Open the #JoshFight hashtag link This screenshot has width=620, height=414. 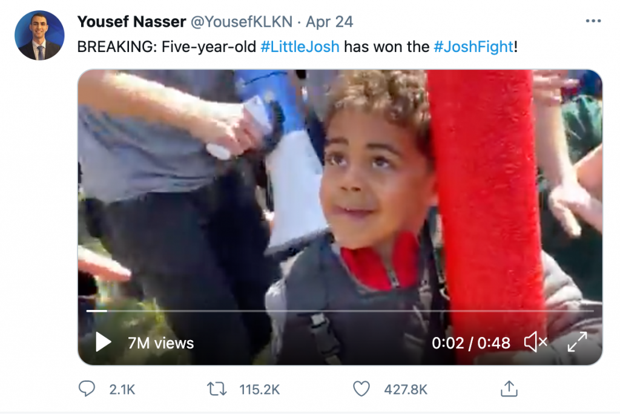(473, 47)
